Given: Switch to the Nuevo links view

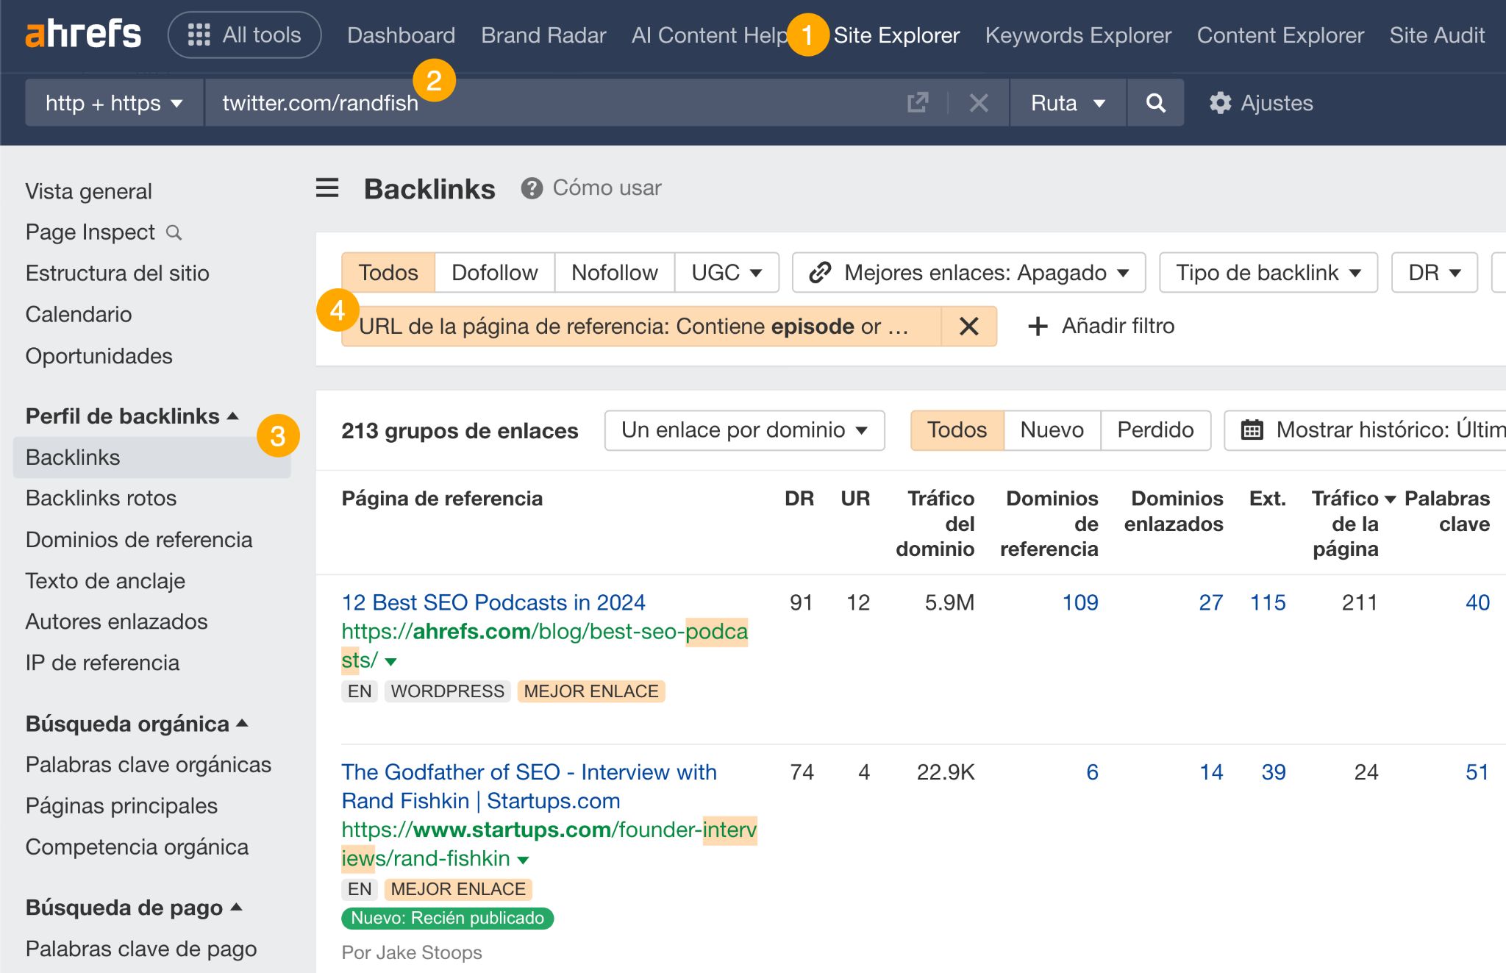Looking at the screenshot, I should click(x=1051, y=430).
